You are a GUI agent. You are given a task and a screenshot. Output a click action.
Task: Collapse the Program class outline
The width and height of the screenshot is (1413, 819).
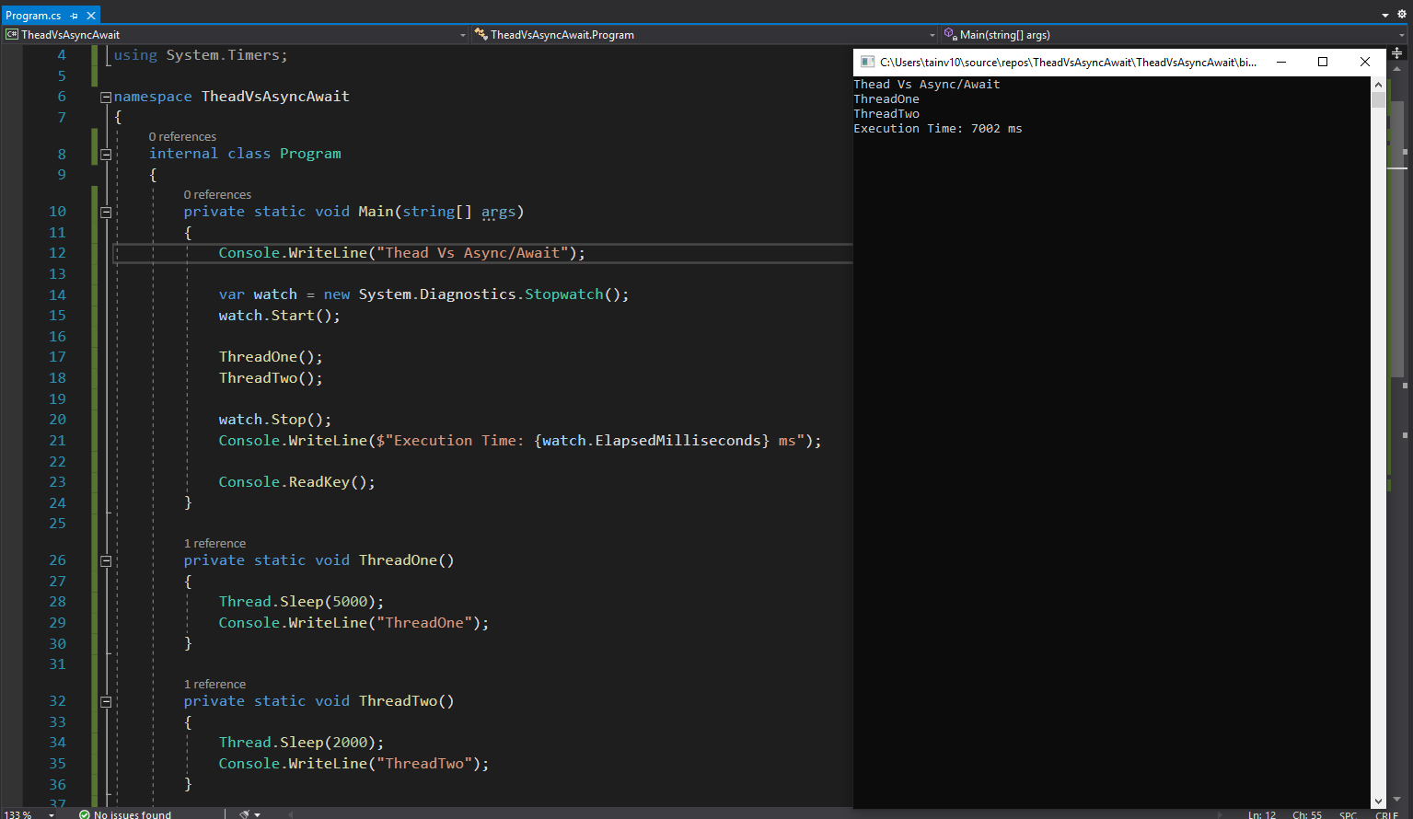pos(106,155)
